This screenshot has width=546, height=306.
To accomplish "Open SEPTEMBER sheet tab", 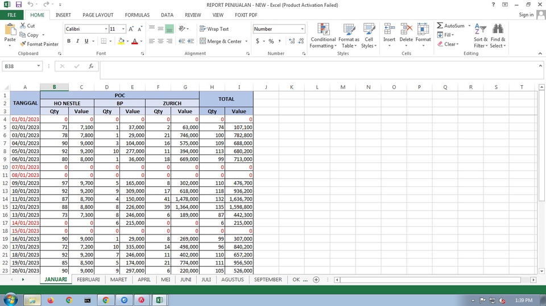I will coord(268,279).
